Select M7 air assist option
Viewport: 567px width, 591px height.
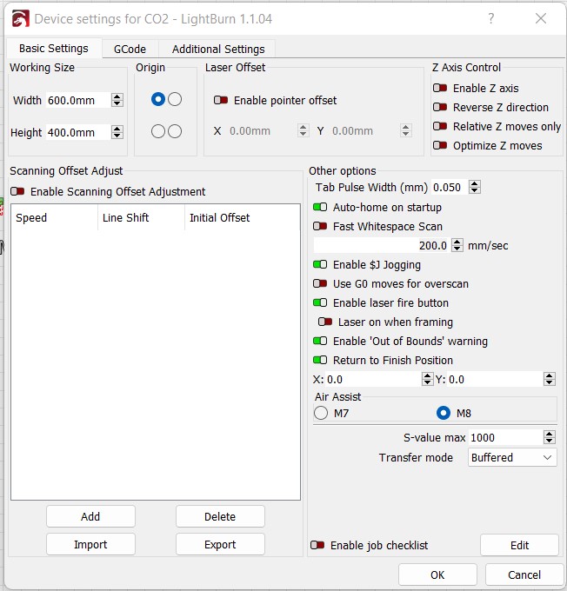click(321, 413)
